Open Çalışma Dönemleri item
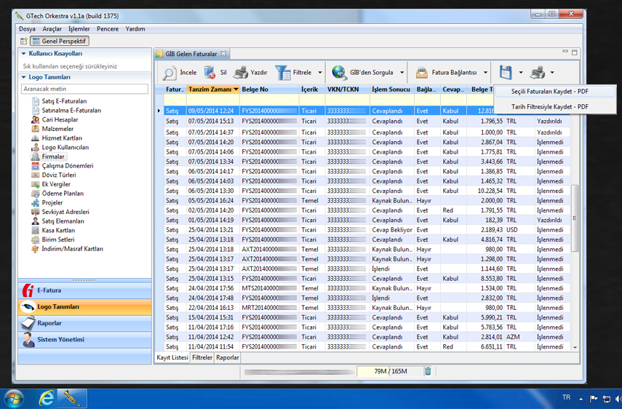The width and height of the screenshot is (622, 409). (68, 166)
